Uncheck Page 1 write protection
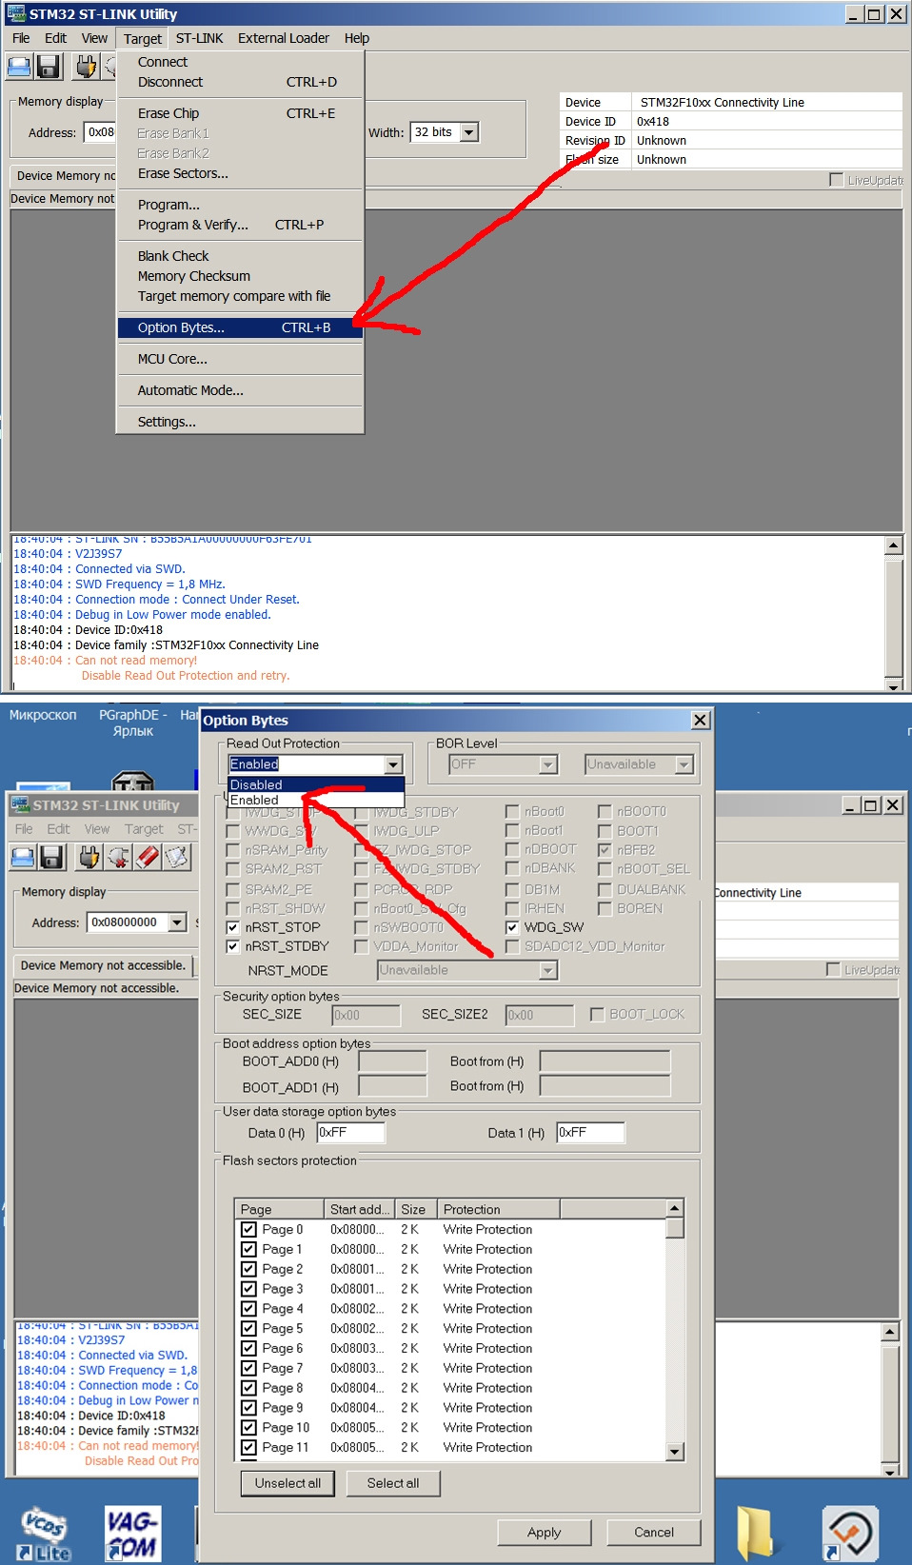This screenshot has height=1565, width=912. 248,1250
